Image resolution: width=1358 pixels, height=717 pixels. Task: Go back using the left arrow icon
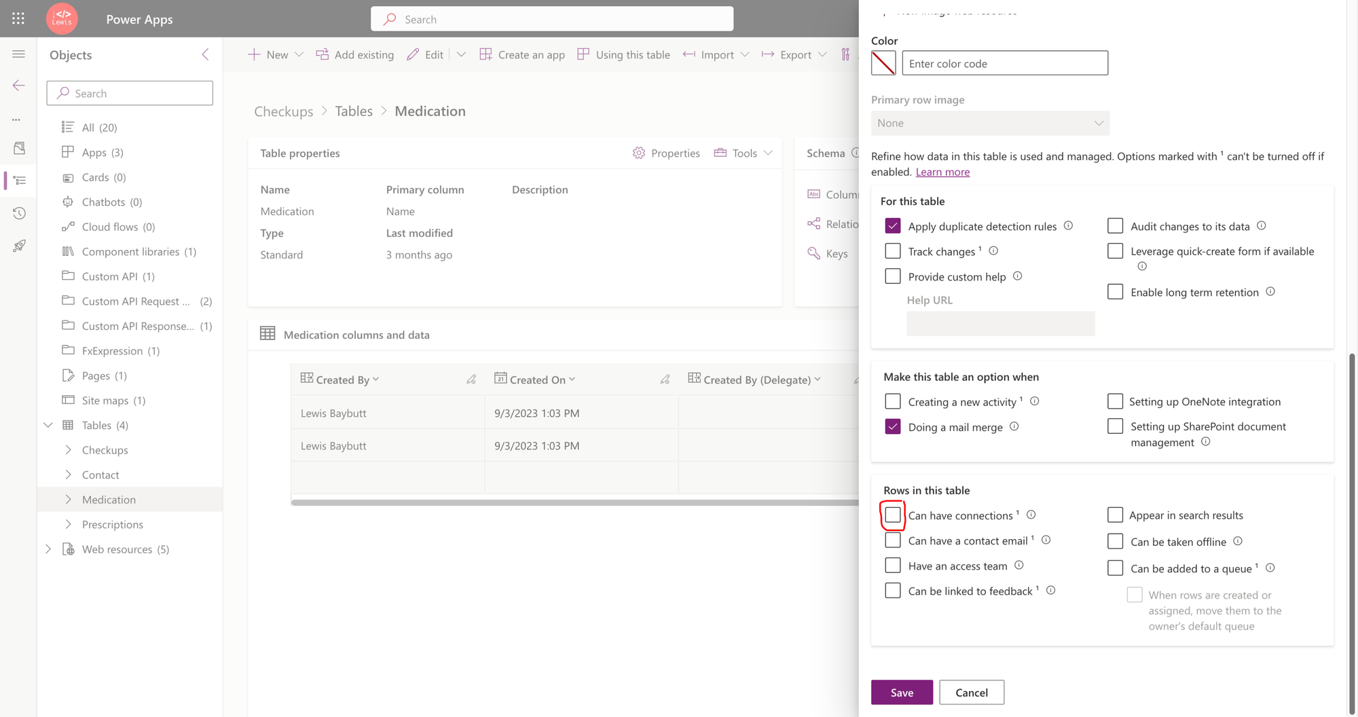pos(18,86)
